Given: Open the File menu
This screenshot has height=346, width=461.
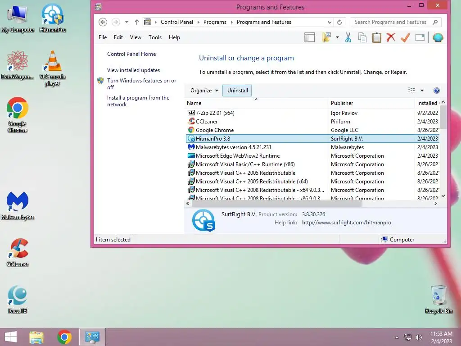Looking at the screenshot, I should pyautogui.click(x=103, y=37).
